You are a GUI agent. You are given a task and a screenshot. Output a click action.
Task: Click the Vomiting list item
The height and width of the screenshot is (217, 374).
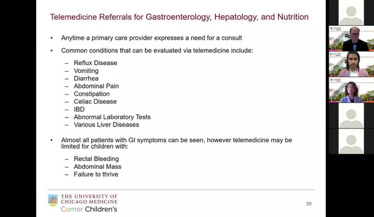point(86,71)
